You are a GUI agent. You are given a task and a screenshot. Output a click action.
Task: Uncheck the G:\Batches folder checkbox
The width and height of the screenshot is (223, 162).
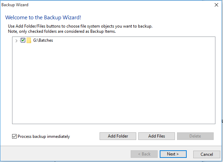23,40
